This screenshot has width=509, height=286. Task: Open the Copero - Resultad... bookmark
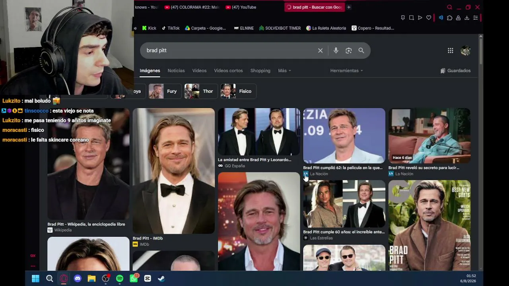coord(373,28)
